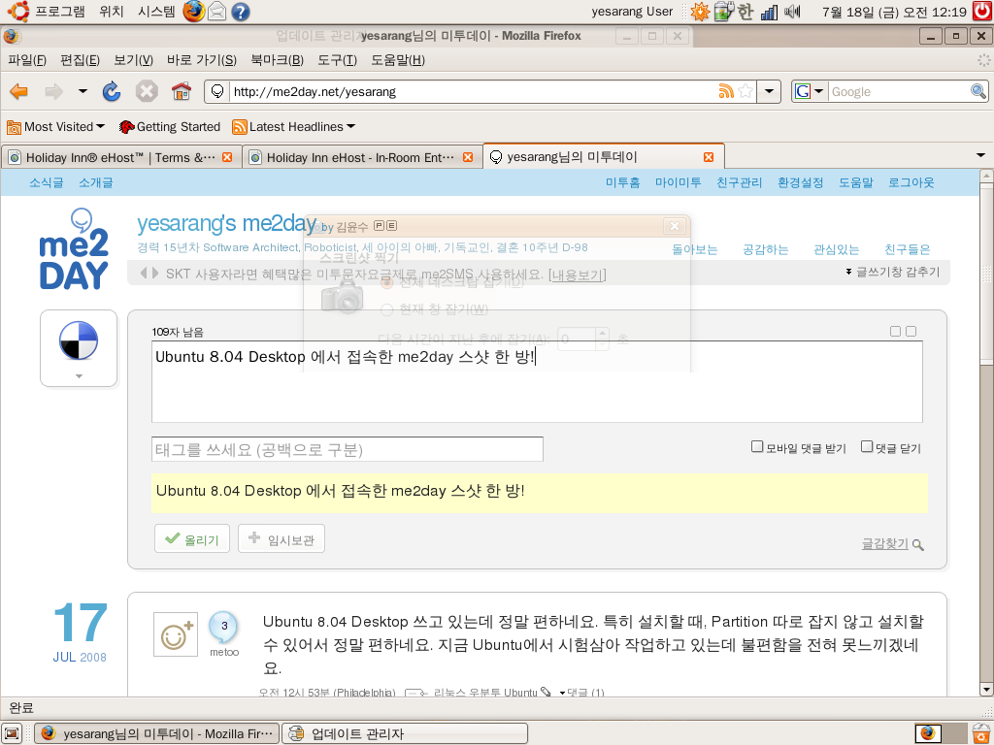Image resolution: width=994 pixels, height=745 pixels.
Task: Click the 올리기 post button
Action: pos(192,538)
